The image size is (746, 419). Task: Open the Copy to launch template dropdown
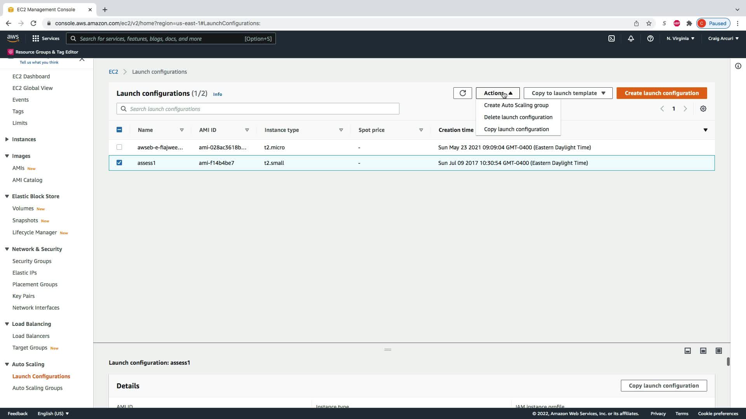click(568, 93)
